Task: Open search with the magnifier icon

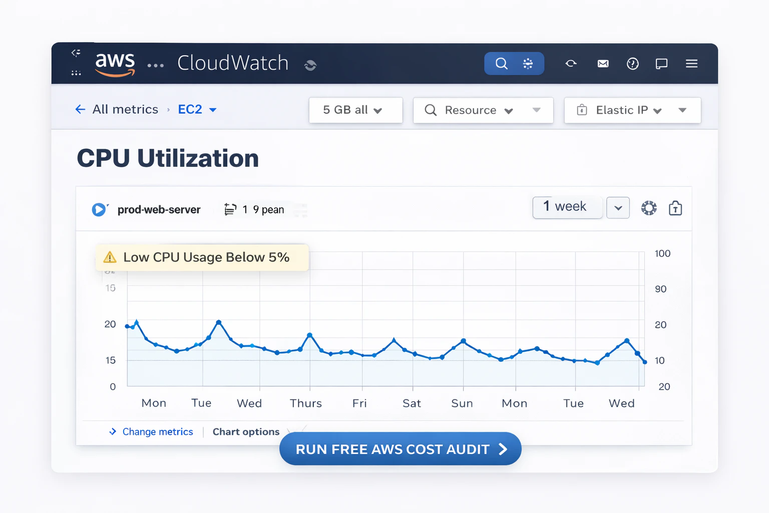Action: click(x=501, y=64)
